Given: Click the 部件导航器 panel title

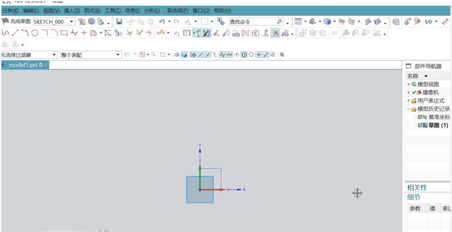Looking at the screenshot, I should click(428, 66).
